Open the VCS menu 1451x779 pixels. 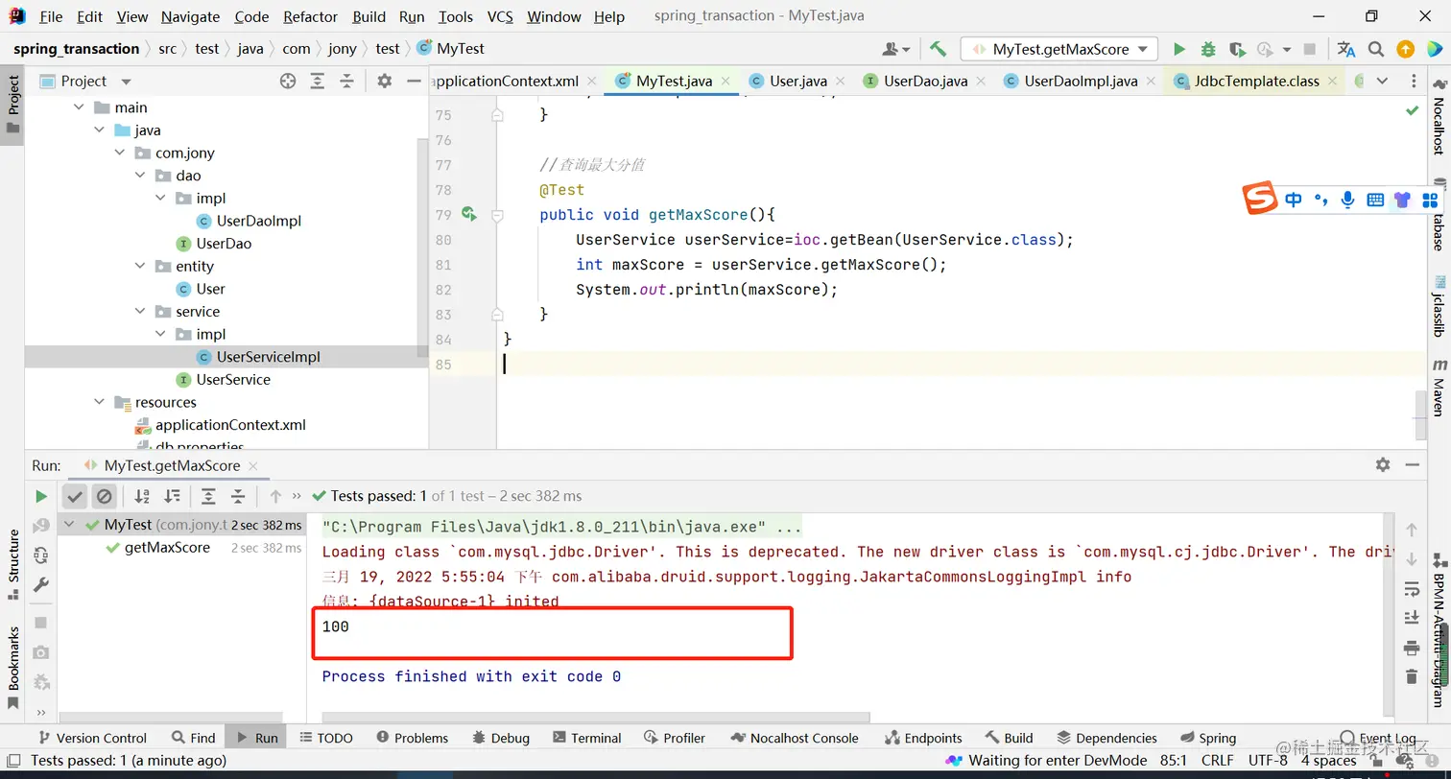(x=500, y=16)
